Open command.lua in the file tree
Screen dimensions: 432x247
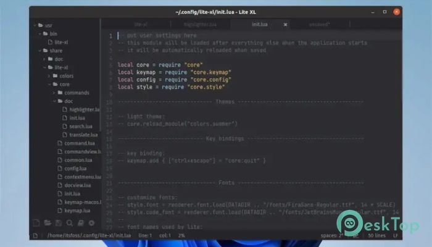tap(80, 143)
